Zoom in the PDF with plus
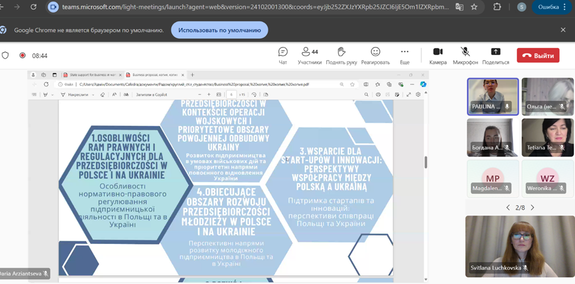The width and height of the screenshot is (575, 284). (209, 94)
